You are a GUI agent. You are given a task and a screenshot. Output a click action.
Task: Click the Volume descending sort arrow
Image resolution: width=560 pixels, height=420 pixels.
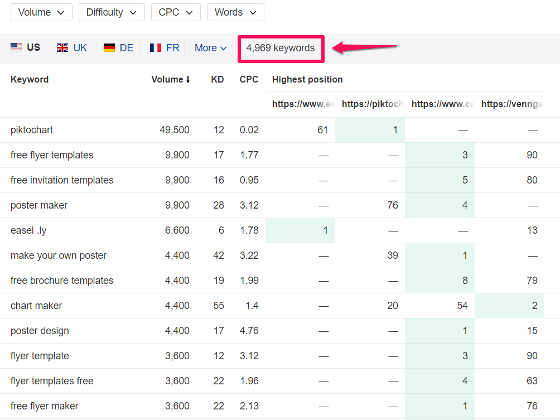click(187, 79)
